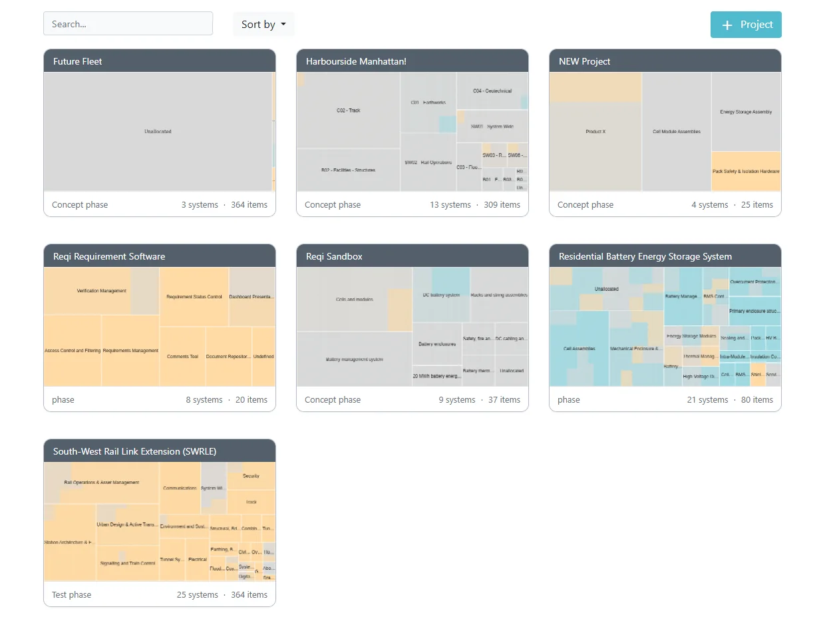825x619 pixels.
Task: Click '3 systems · 364 items' on Future Fleet
Action: (x=224, y=205)
